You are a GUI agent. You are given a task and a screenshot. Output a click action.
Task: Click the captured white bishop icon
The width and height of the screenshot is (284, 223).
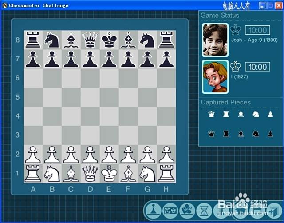pyautogui.click(x=241, y=114)
